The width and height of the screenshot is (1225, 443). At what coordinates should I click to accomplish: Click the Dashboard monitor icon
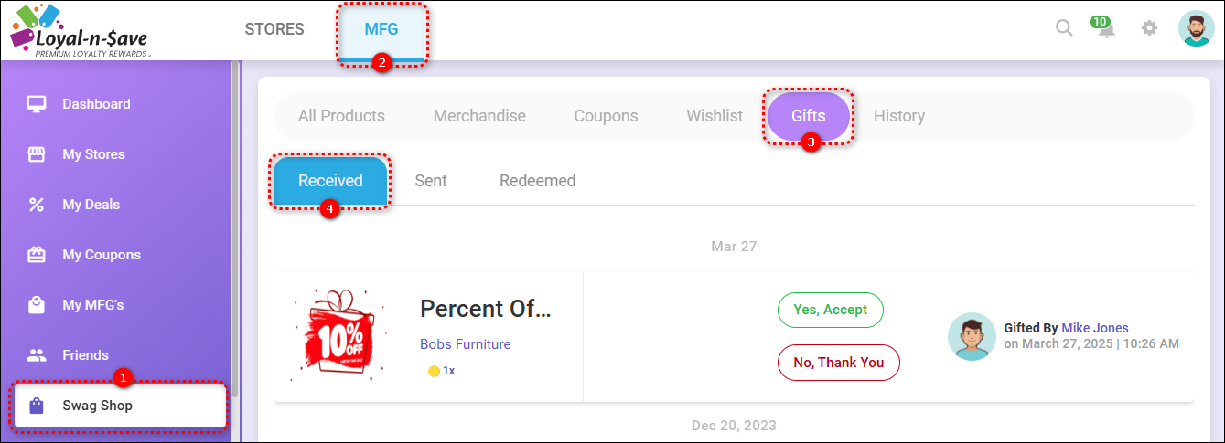click(x=37, y=104)
